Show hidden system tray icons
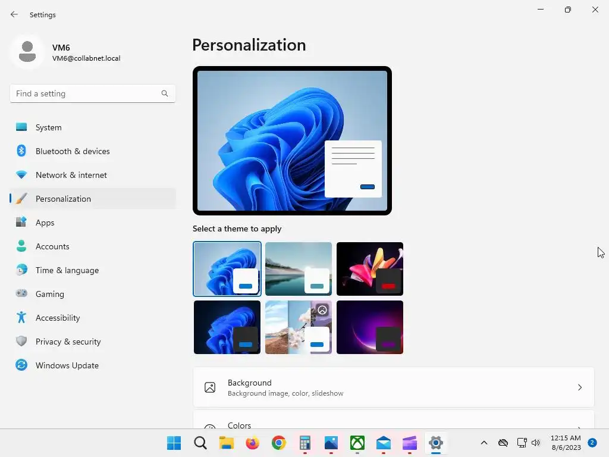This screenshot has height=457, width=609. tap(484, 443)
